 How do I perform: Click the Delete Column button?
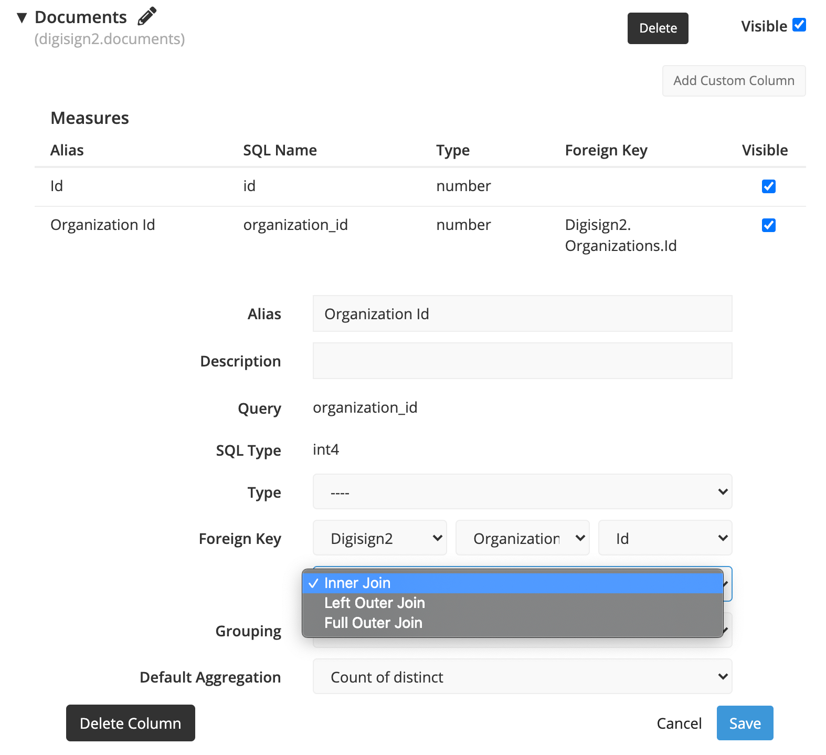(131, 723)
